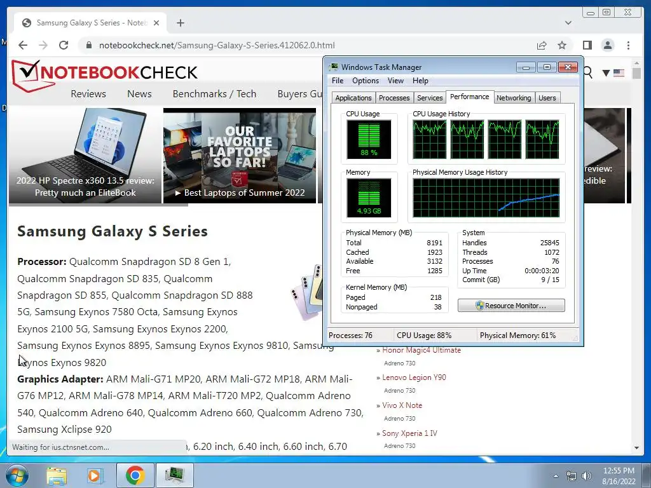
Task: Switch to the Users tab
Action: [547, 98]
